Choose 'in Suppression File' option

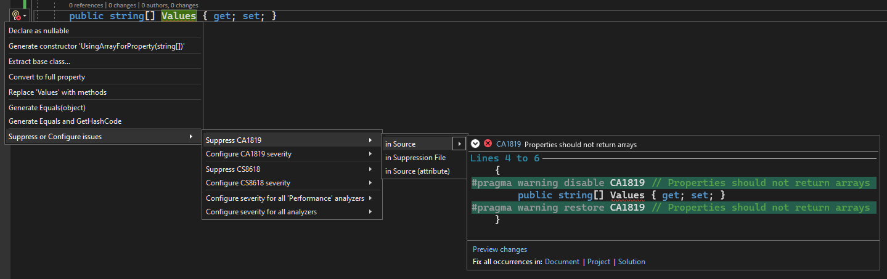[x=425, y=158]
